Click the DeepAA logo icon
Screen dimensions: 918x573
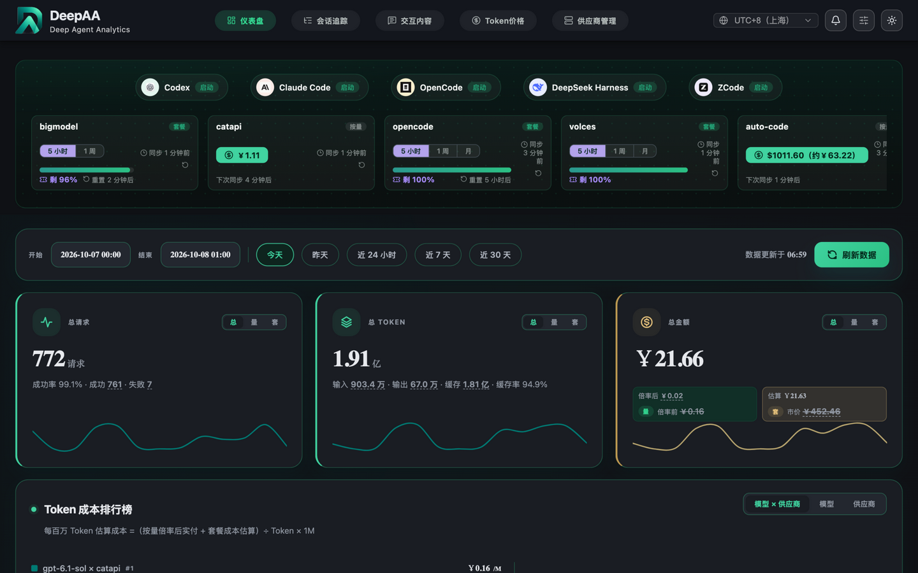point(29,20)
